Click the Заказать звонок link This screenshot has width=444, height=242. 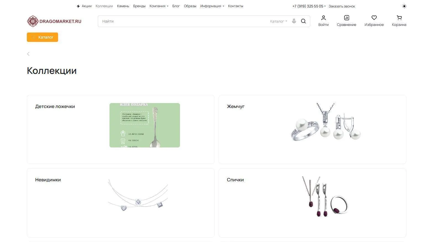click(x=342, y=6)
